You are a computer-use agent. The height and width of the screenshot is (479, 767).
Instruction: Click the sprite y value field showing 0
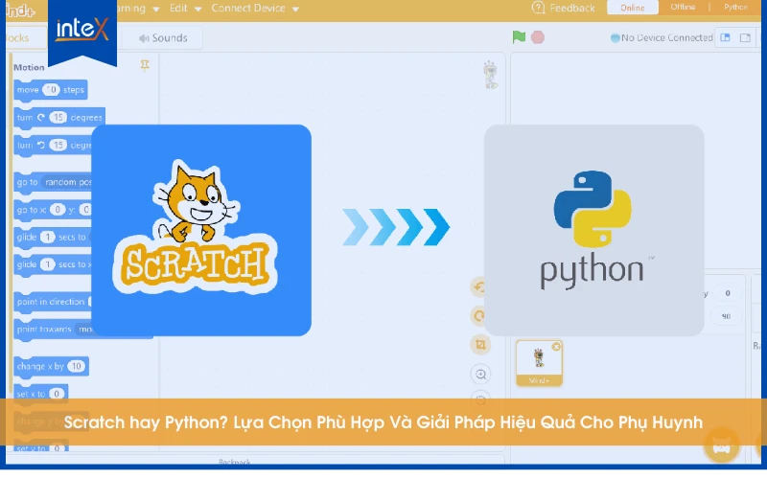point(728,293)
